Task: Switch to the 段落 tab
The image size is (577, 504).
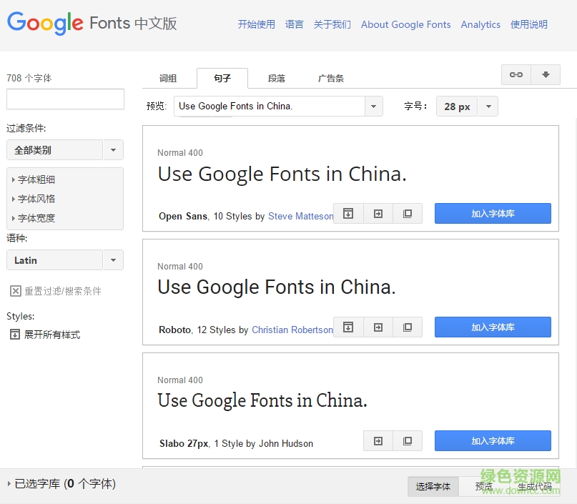Action: pos(277,79)
